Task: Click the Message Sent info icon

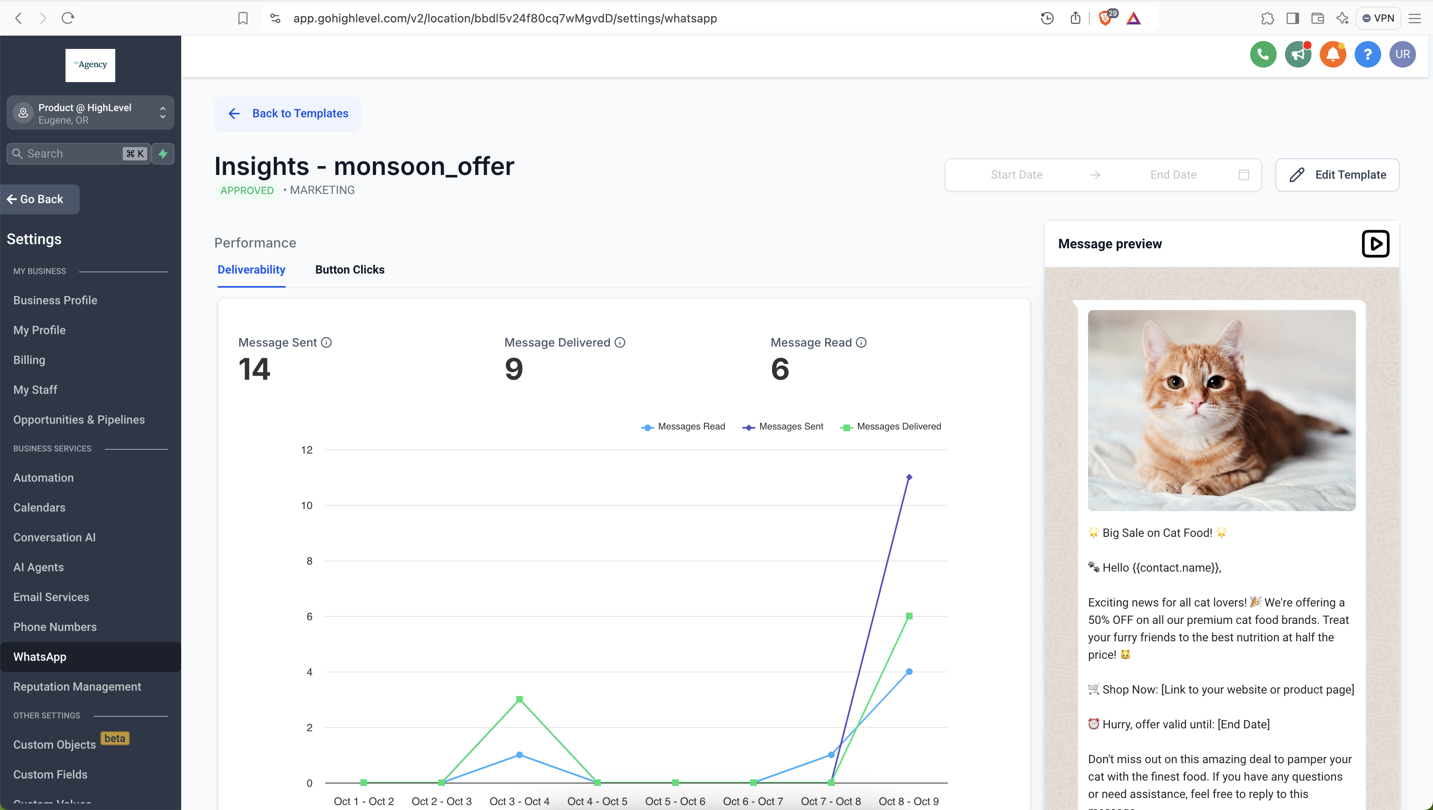Action: tap(327, 343)
